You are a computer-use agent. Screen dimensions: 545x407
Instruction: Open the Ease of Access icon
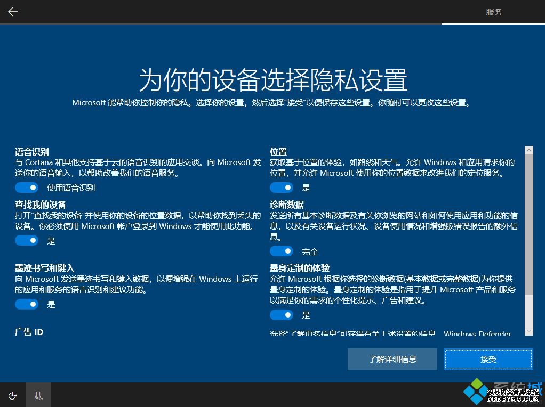tap(12, 395)
